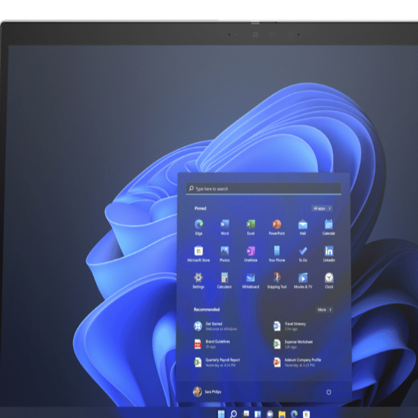Open Get Started recommended item

coord(216,326)
